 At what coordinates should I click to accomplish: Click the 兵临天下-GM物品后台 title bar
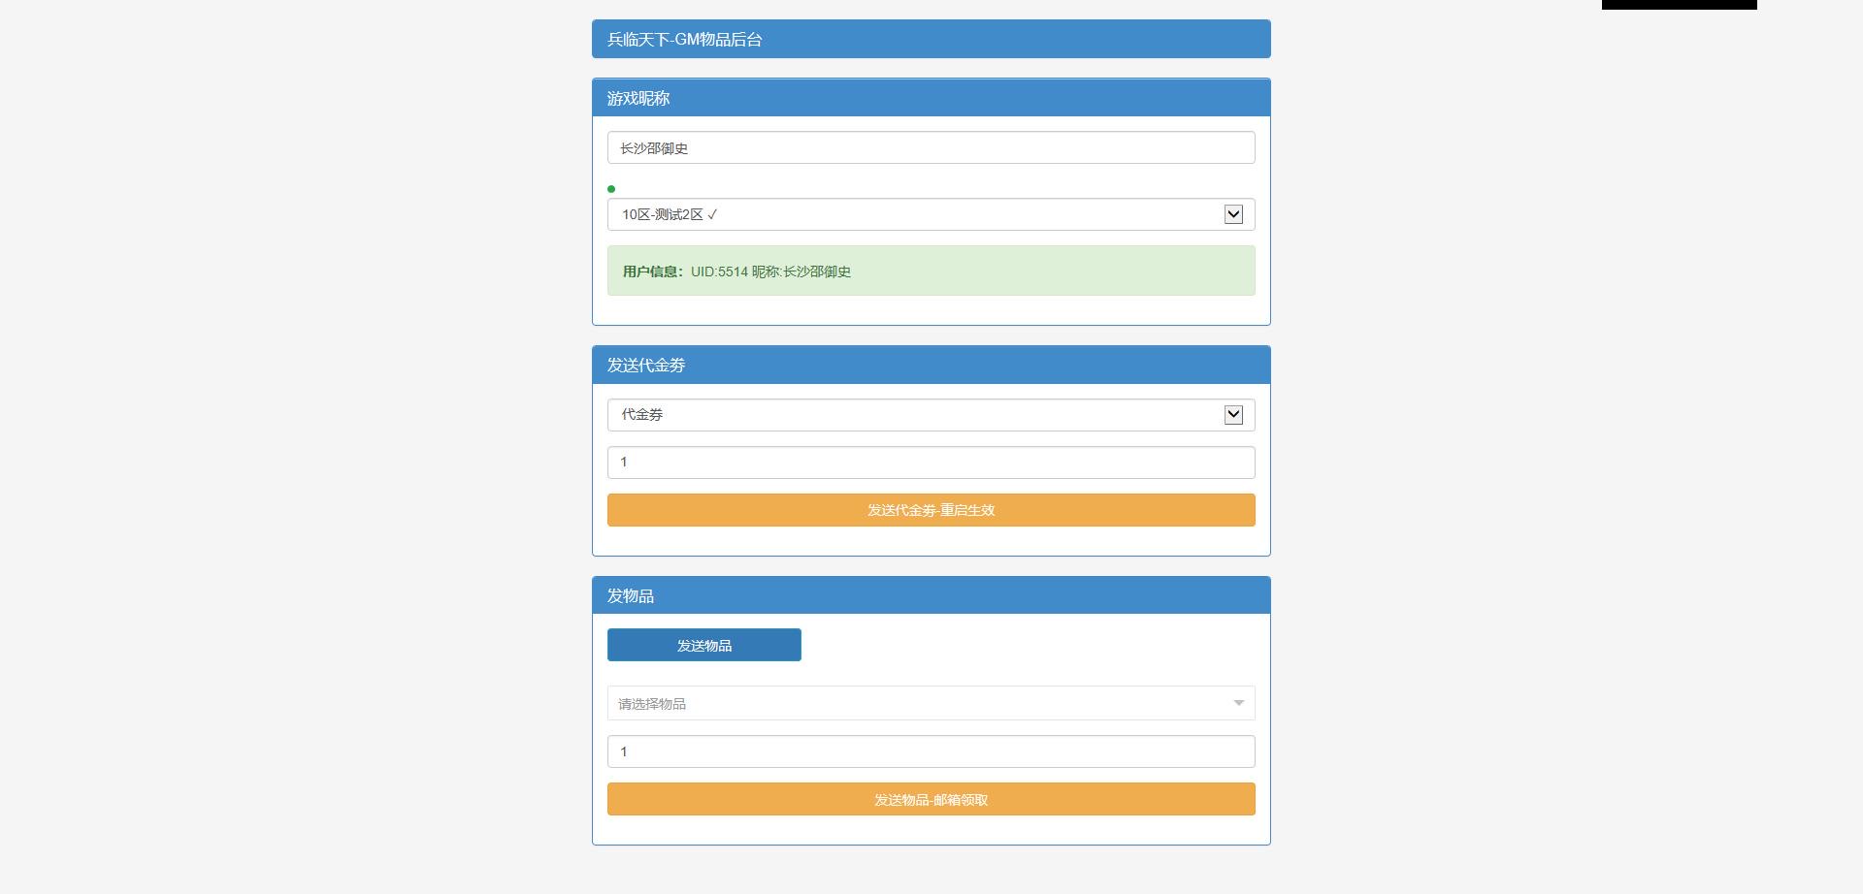coord(931,40)
